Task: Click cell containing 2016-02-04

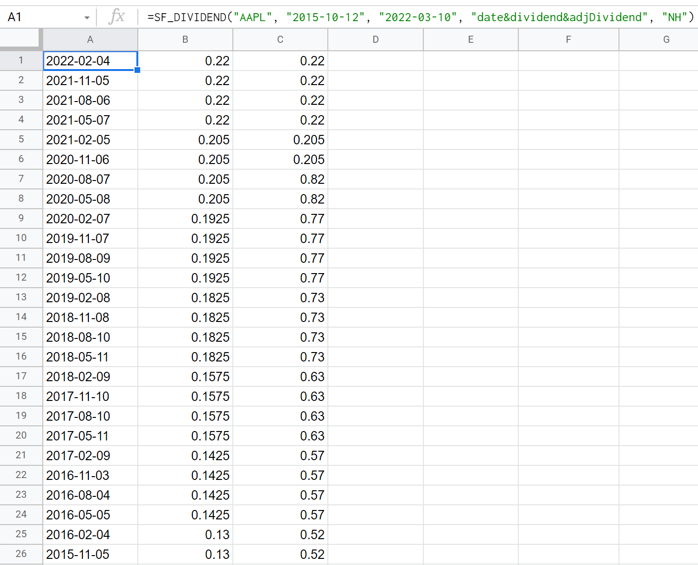Action: 90,534
